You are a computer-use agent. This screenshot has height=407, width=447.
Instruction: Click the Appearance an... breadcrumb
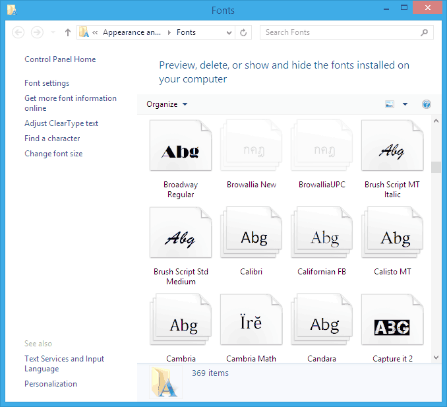click(132, 32)
